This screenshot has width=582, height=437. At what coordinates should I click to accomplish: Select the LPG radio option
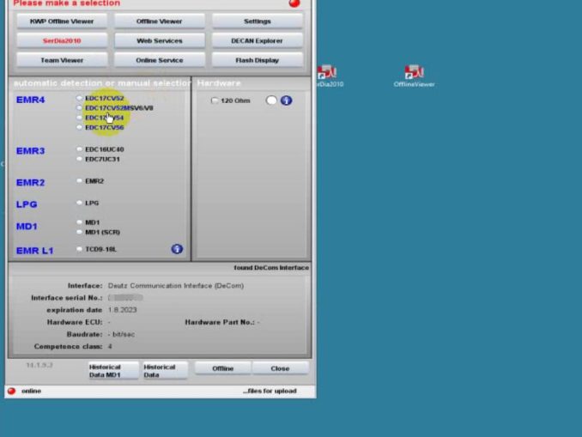[x=79, y=203]
